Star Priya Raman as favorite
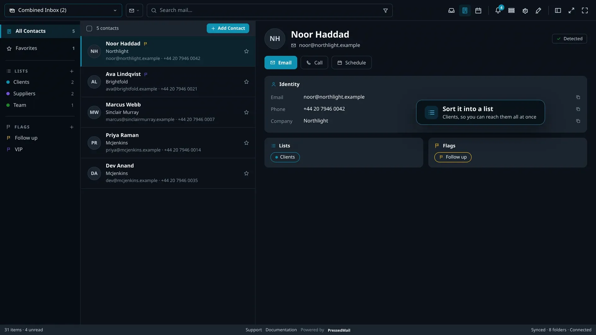596x335 pixels. [246, 143]
